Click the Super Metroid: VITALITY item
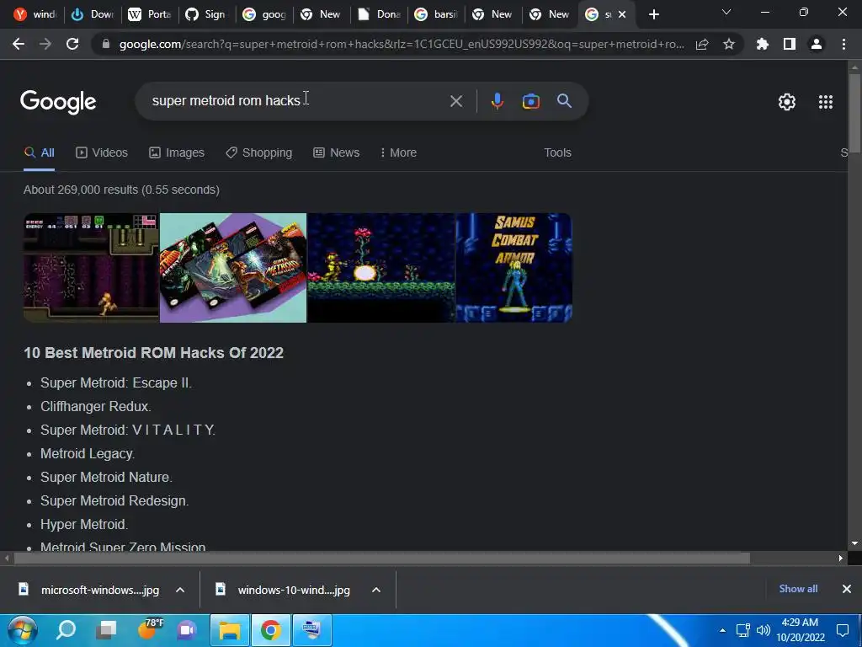This screenshot has width=862, height=647. [128, 430]
